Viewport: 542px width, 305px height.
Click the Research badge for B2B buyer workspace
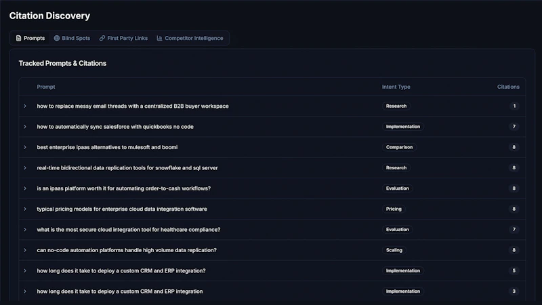396,106
